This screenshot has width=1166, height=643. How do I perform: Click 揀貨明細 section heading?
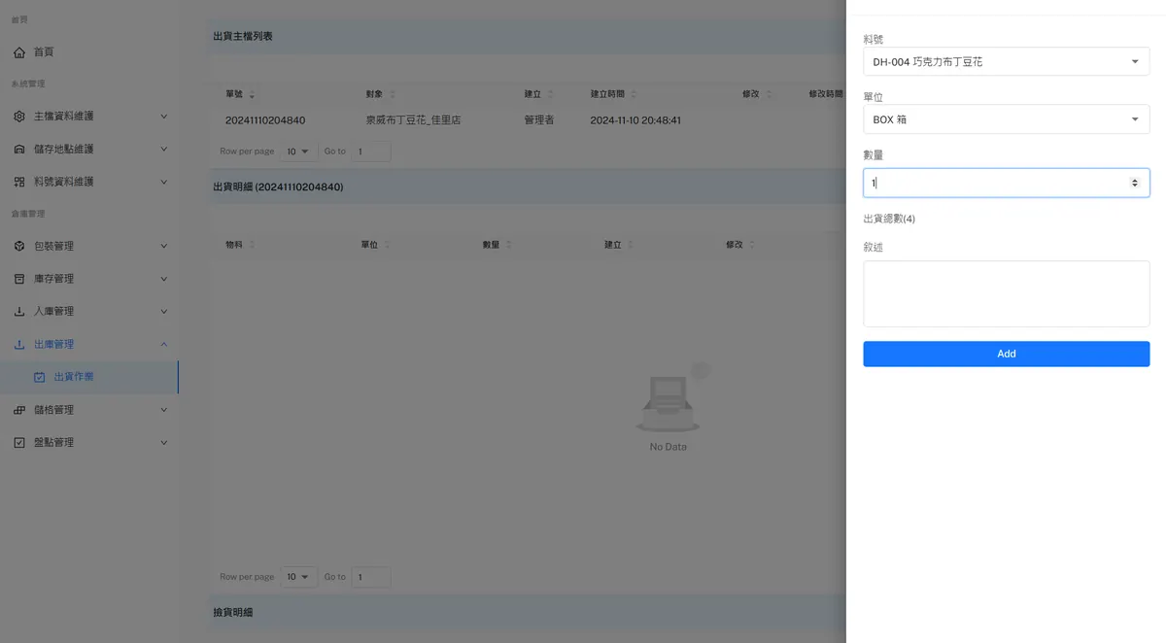[x=233, y=613]
